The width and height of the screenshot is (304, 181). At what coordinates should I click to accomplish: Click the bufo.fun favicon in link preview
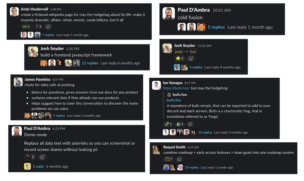[169, 95]
